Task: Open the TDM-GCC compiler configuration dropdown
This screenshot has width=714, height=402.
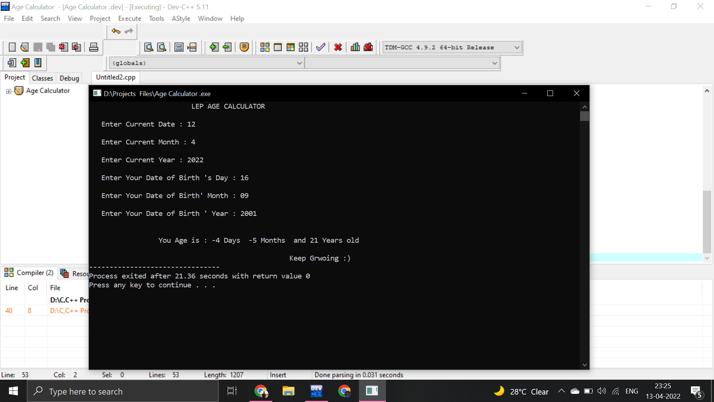Action: coord(517,47)
